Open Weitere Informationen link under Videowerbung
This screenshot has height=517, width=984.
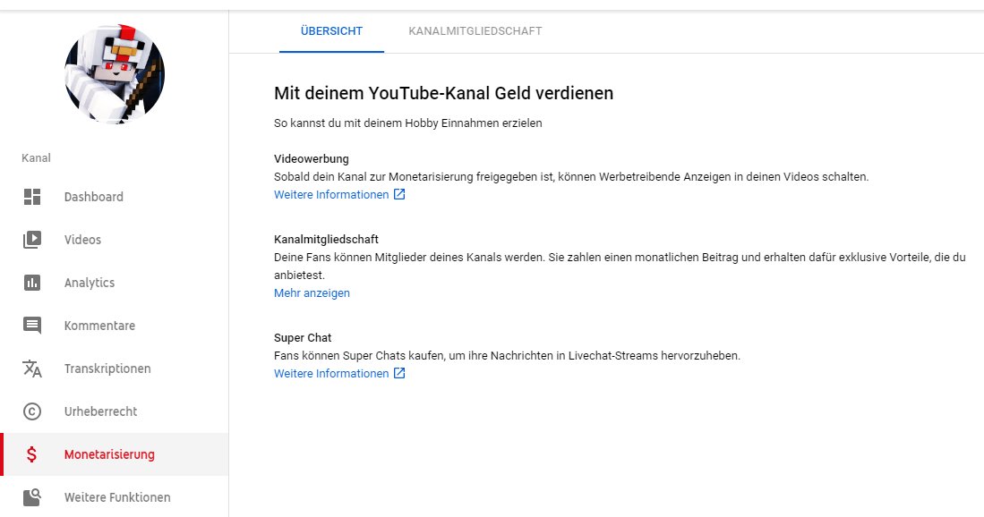(331, 195)
